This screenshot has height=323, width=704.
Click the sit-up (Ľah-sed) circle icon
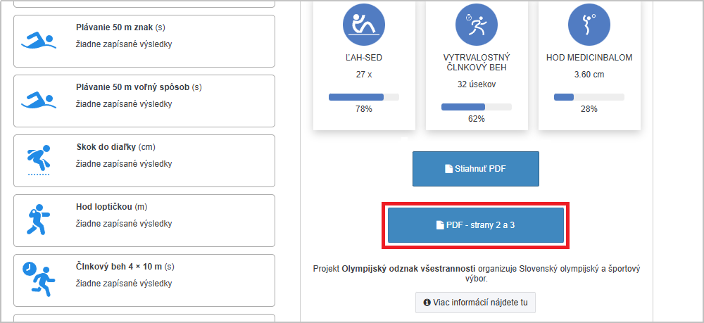(363, 25)
